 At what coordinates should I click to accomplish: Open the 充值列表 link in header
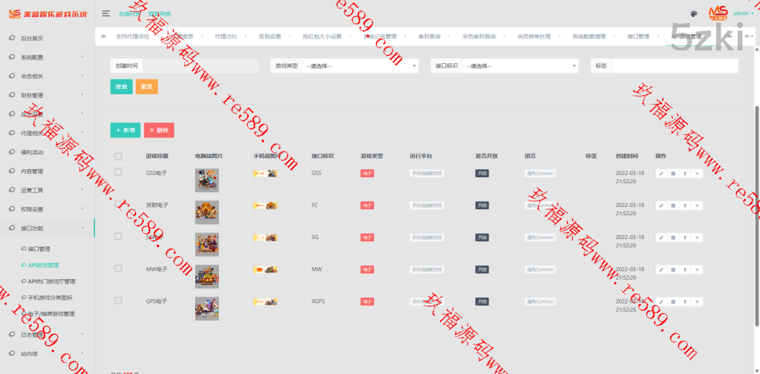pyautogui.click(x=130, y=14)
